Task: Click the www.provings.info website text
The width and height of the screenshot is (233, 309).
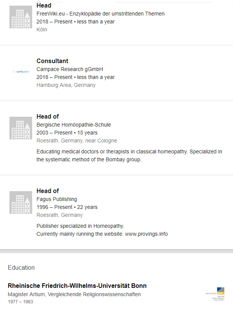Action: point(146,234)
